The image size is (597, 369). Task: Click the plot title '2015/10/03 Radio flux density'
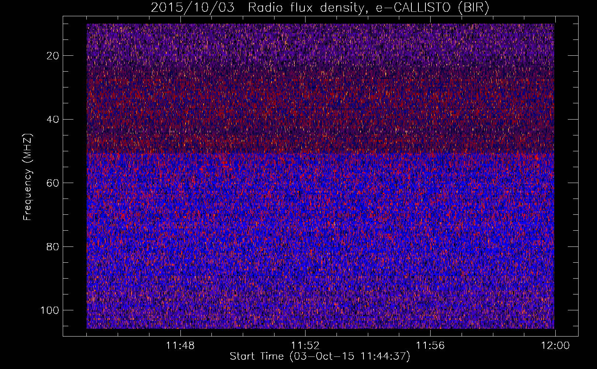point(320,7)
